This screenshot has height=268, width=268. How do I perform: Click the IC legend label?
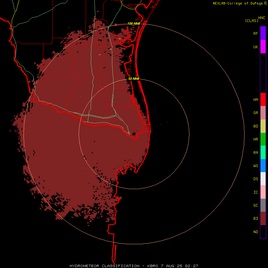point(255,192)
